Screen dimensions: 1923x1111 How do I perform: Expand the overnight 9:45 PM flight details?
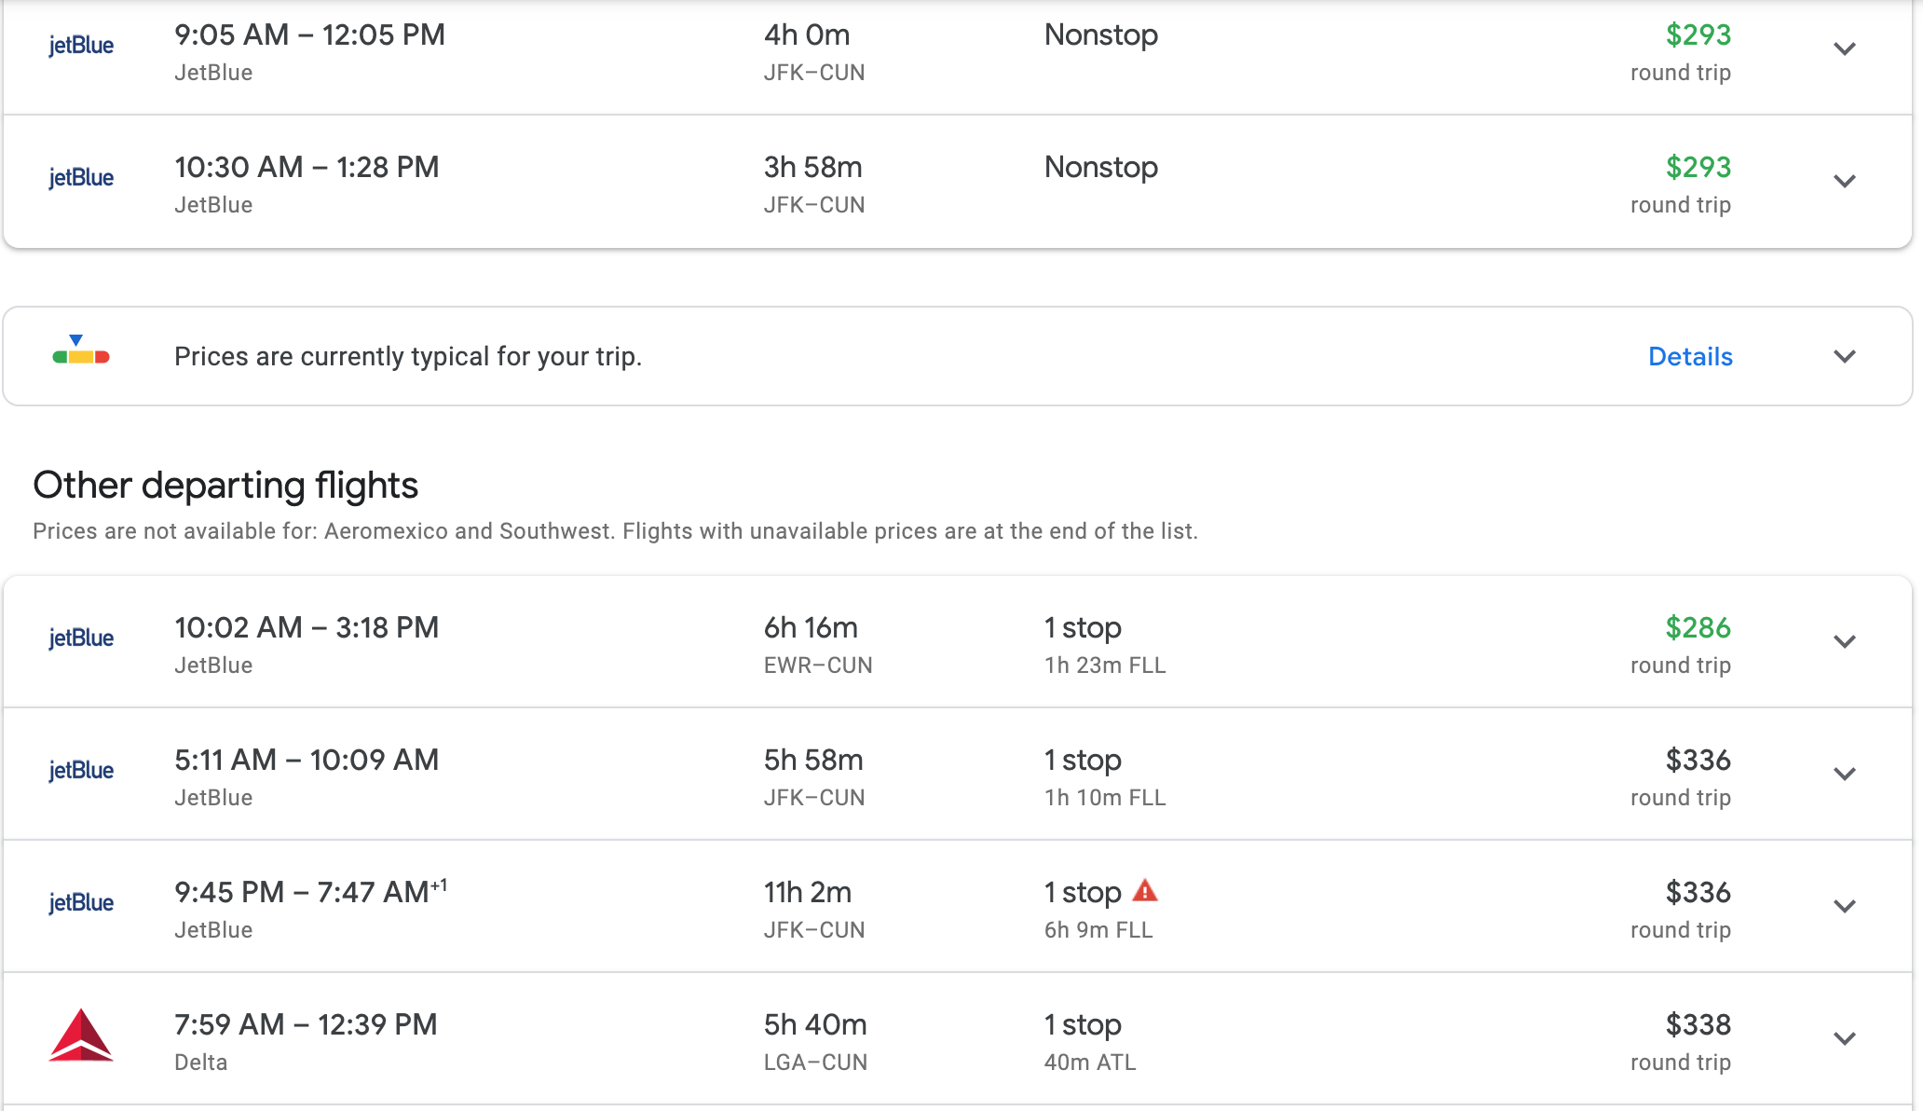tap(1845, 907)
